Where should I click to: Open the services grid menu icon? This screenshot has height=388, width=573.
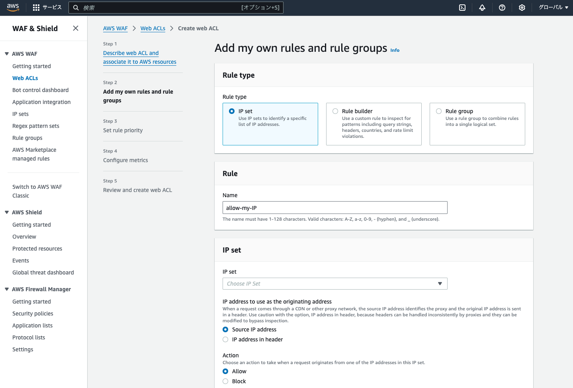pos(36,8)
